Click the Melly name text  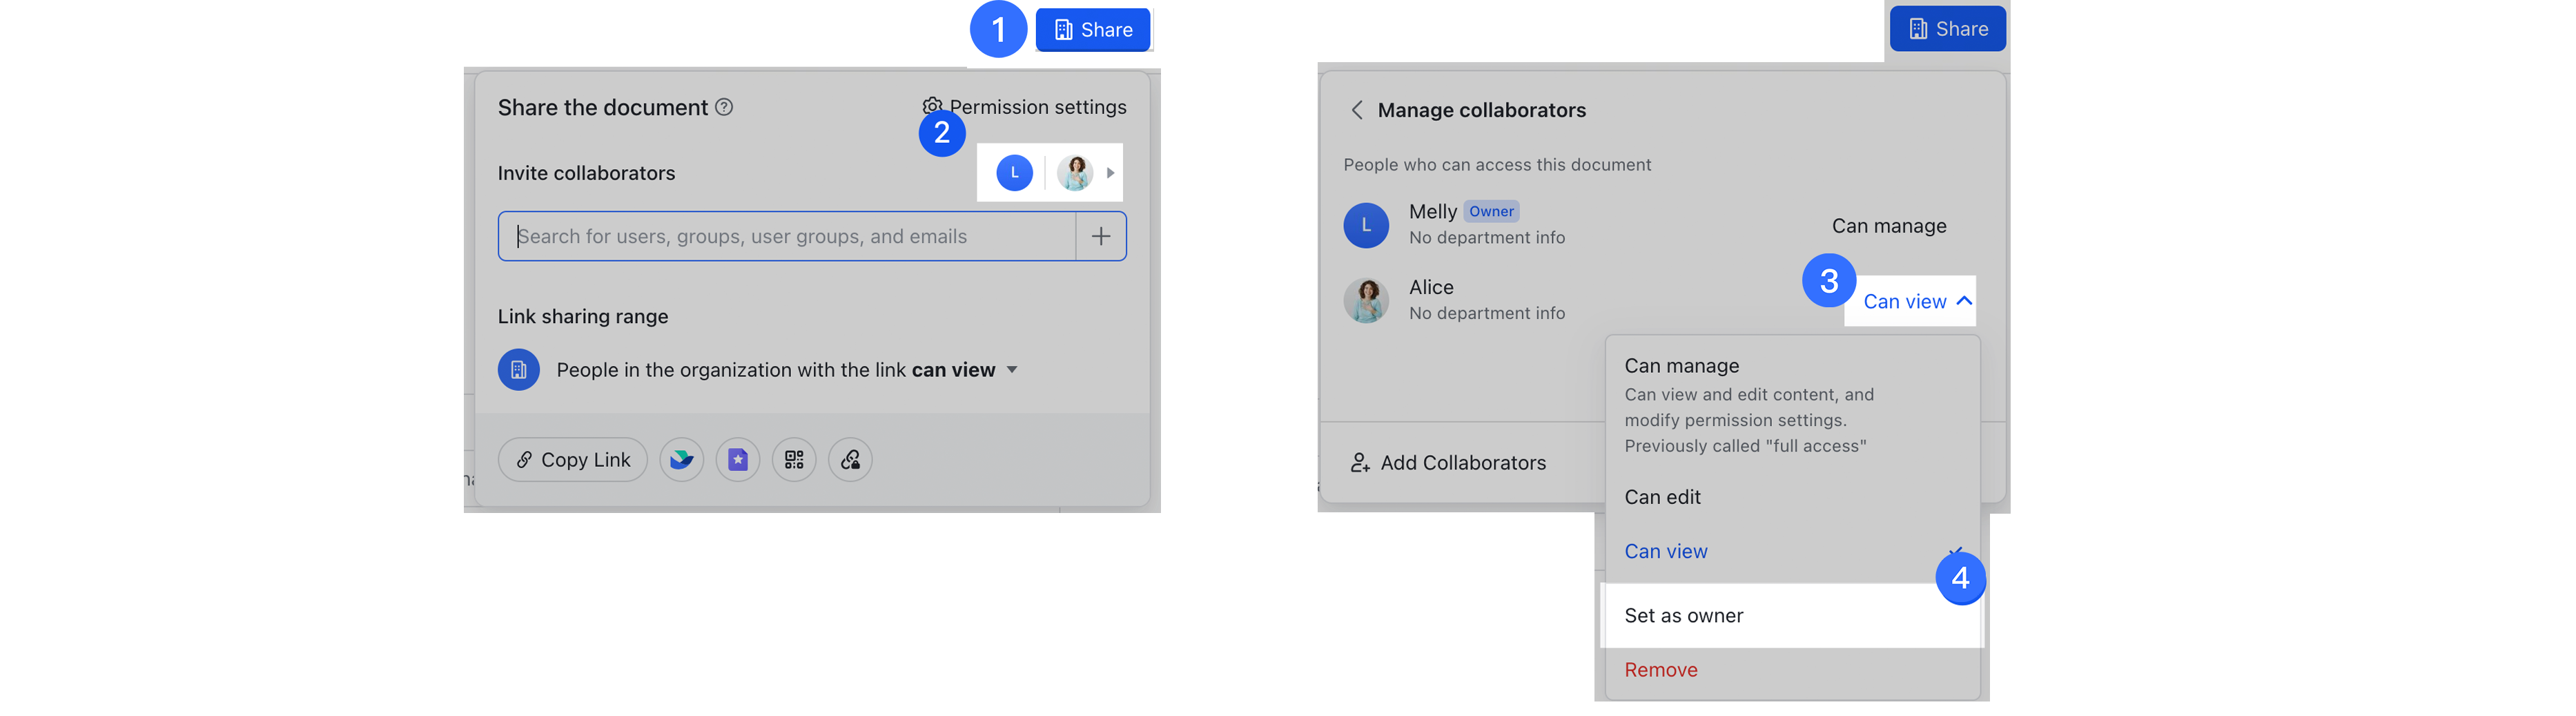pyautogui.click(x=1432, y=211)
